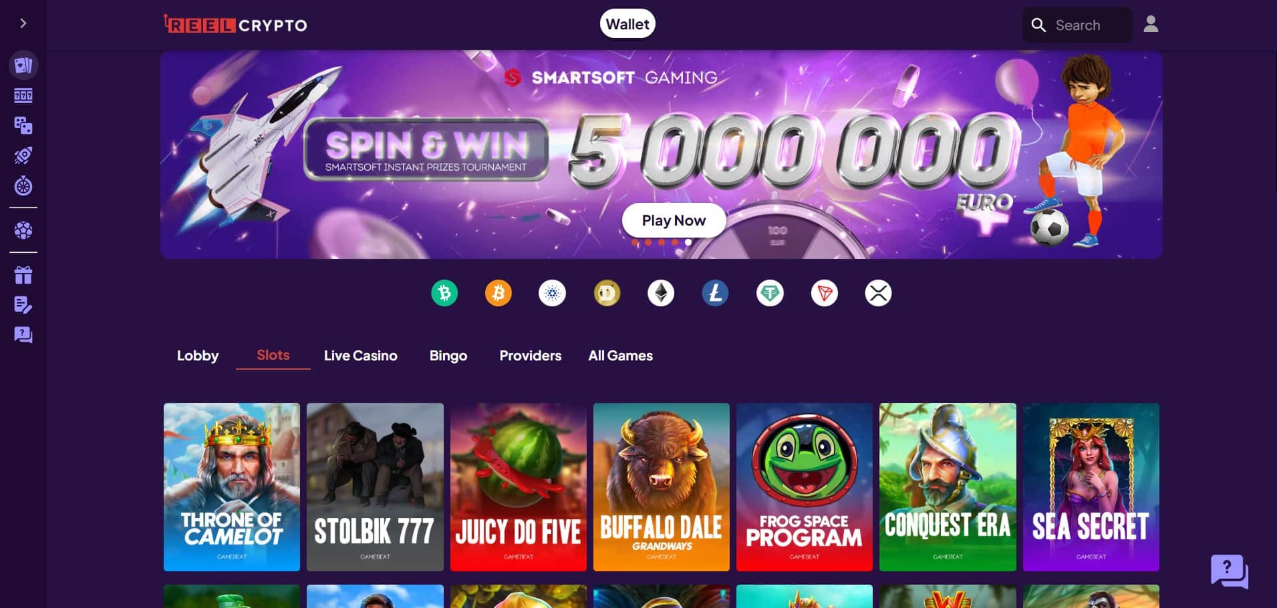Select the Bitcoin orange coin icon

(x=499, y=293)
